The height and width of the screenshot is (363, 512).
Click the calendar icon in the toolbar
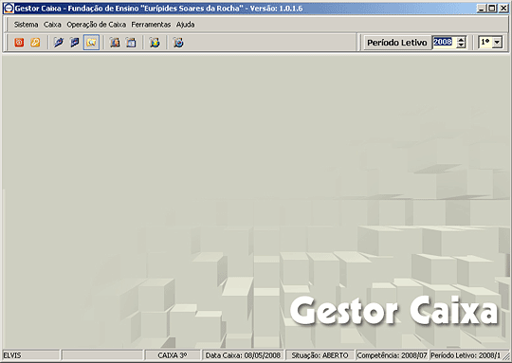coord(131,43)
